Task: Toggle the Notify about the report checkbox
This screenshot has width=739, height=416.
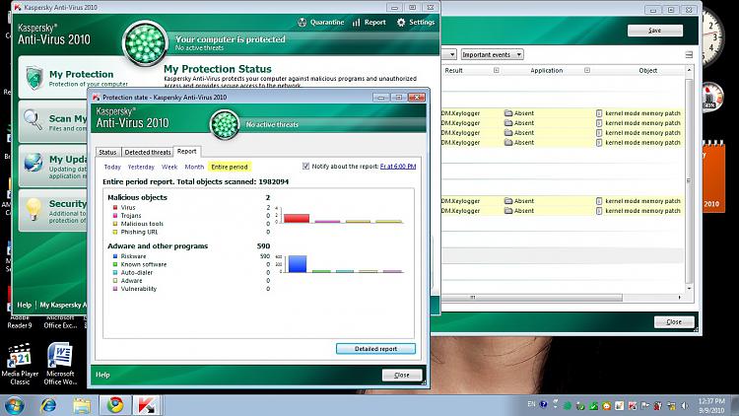Action: click(x=305, y=166)
